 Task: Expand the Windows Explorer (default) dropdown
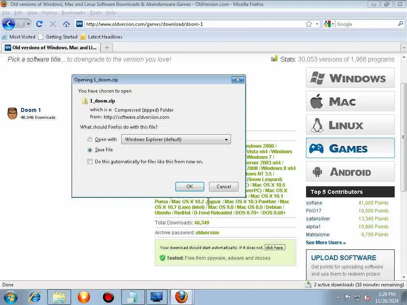point(176,139)
